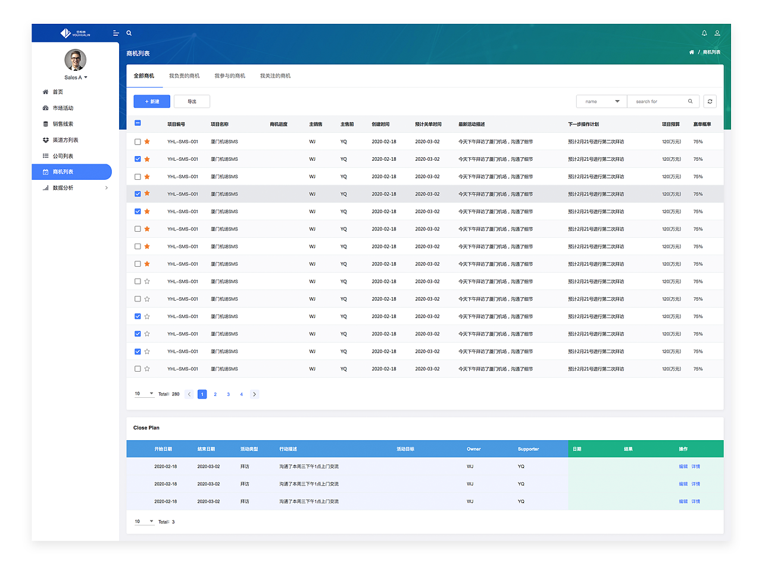Switch to the 我关注的商机 tab
Screen dimensions: 762x564
[x=275, y=76]
